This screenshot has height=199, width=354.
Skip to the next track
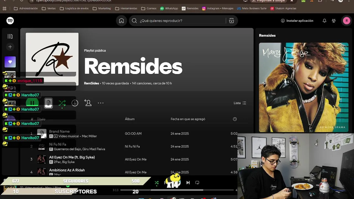(x=188, y=183)
